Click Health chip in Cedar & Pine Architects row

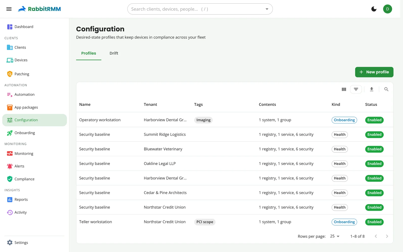pyautogui.click(x=340, y=193)
